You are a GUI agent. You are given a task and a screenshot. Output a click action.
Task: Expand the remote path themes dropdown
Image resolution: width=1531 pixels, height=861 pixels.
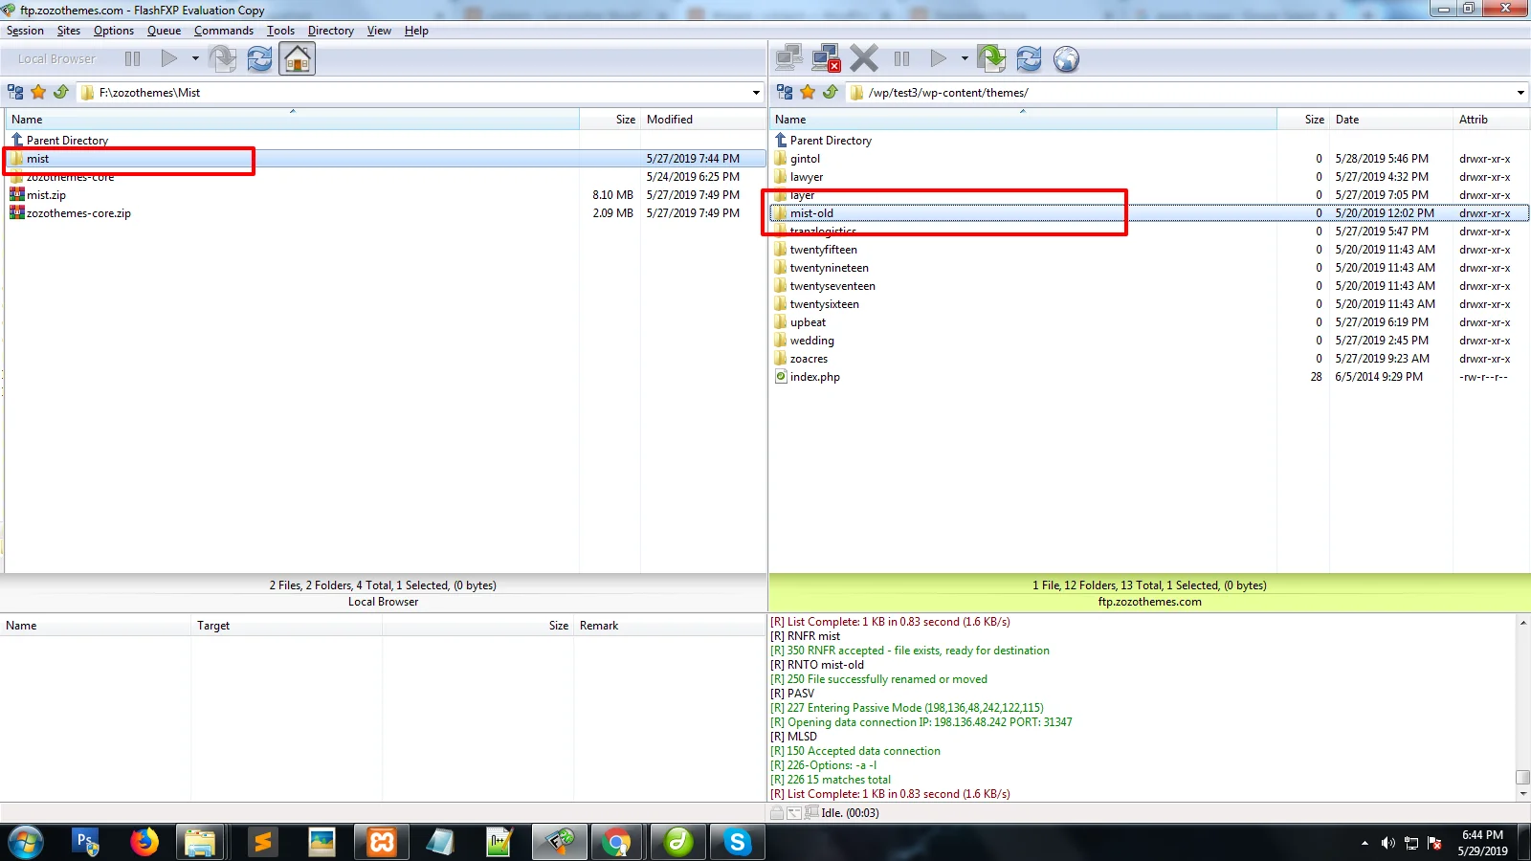1520,93
